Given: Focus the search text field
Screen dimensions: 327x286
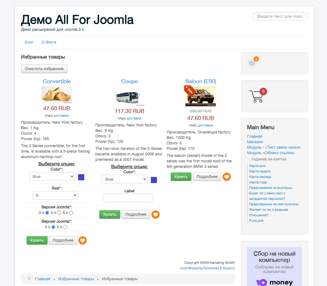Looking at the screenshot, I should [x=280, y=16].
